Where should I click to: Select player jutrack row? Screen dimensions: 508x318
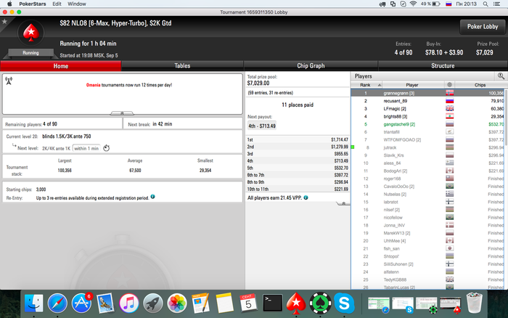coord(427,147)
